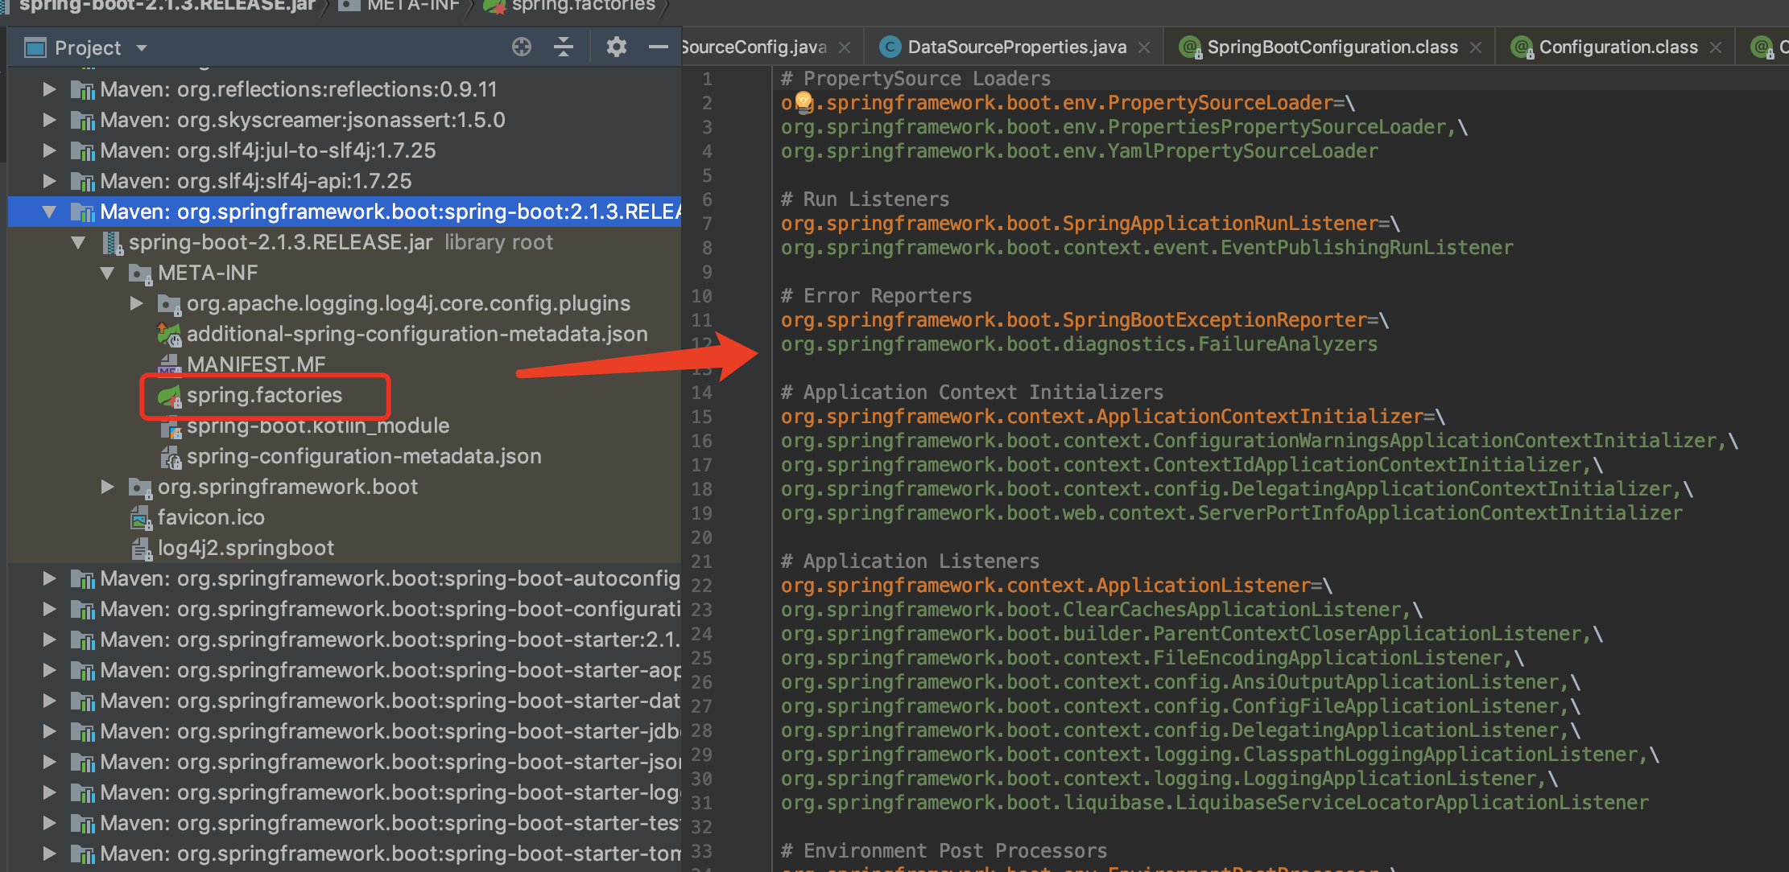Expand the org.springframework.boot package

click(x=107, y=487)
